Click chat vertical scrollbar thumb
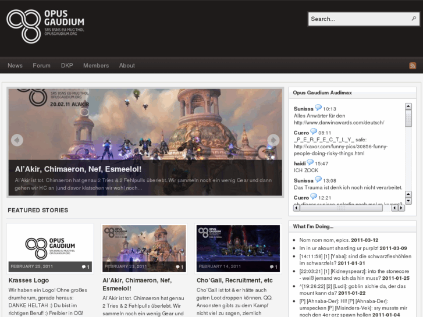Viewport: 423px width, 317px height. pos(408,118)
